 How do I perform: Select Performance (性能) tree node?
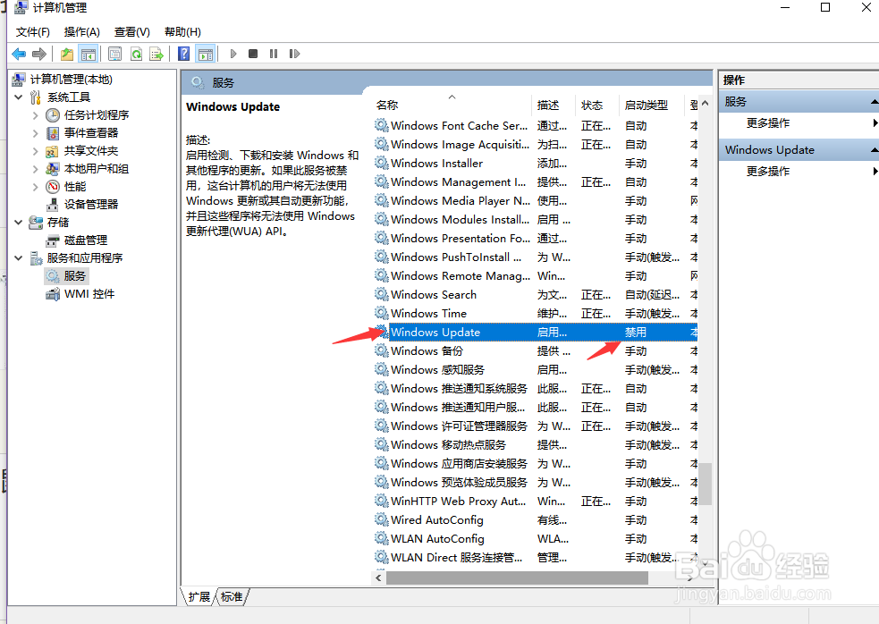[75, 187]
